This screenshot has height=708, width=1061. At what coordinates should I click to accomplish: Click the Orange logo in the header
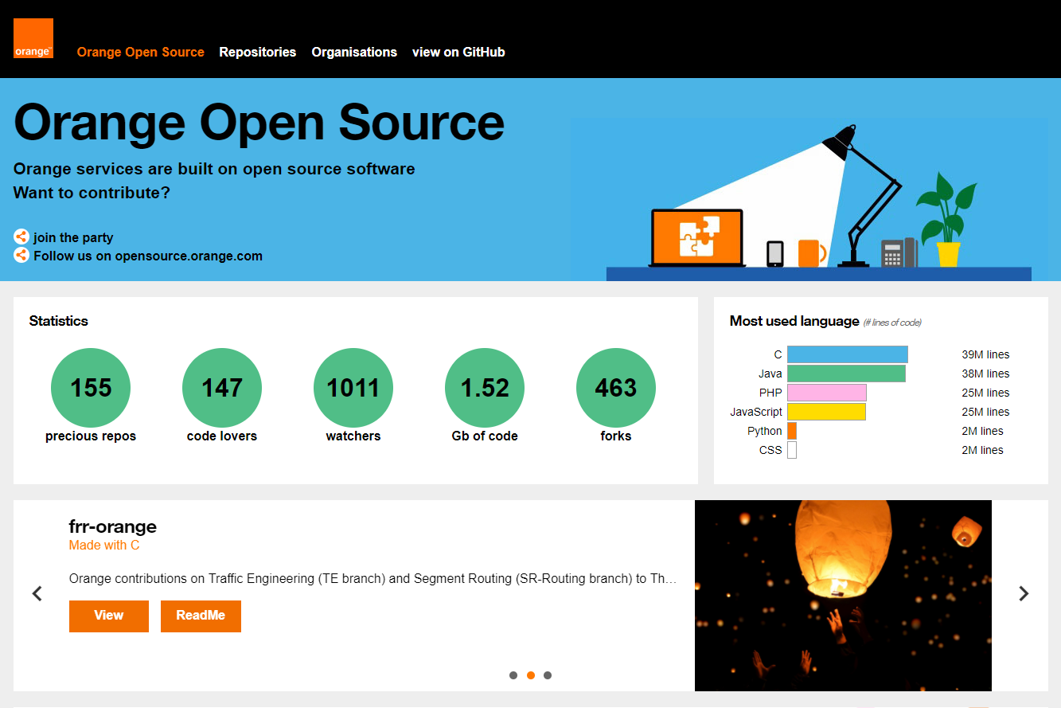click(x=33, y=38)
